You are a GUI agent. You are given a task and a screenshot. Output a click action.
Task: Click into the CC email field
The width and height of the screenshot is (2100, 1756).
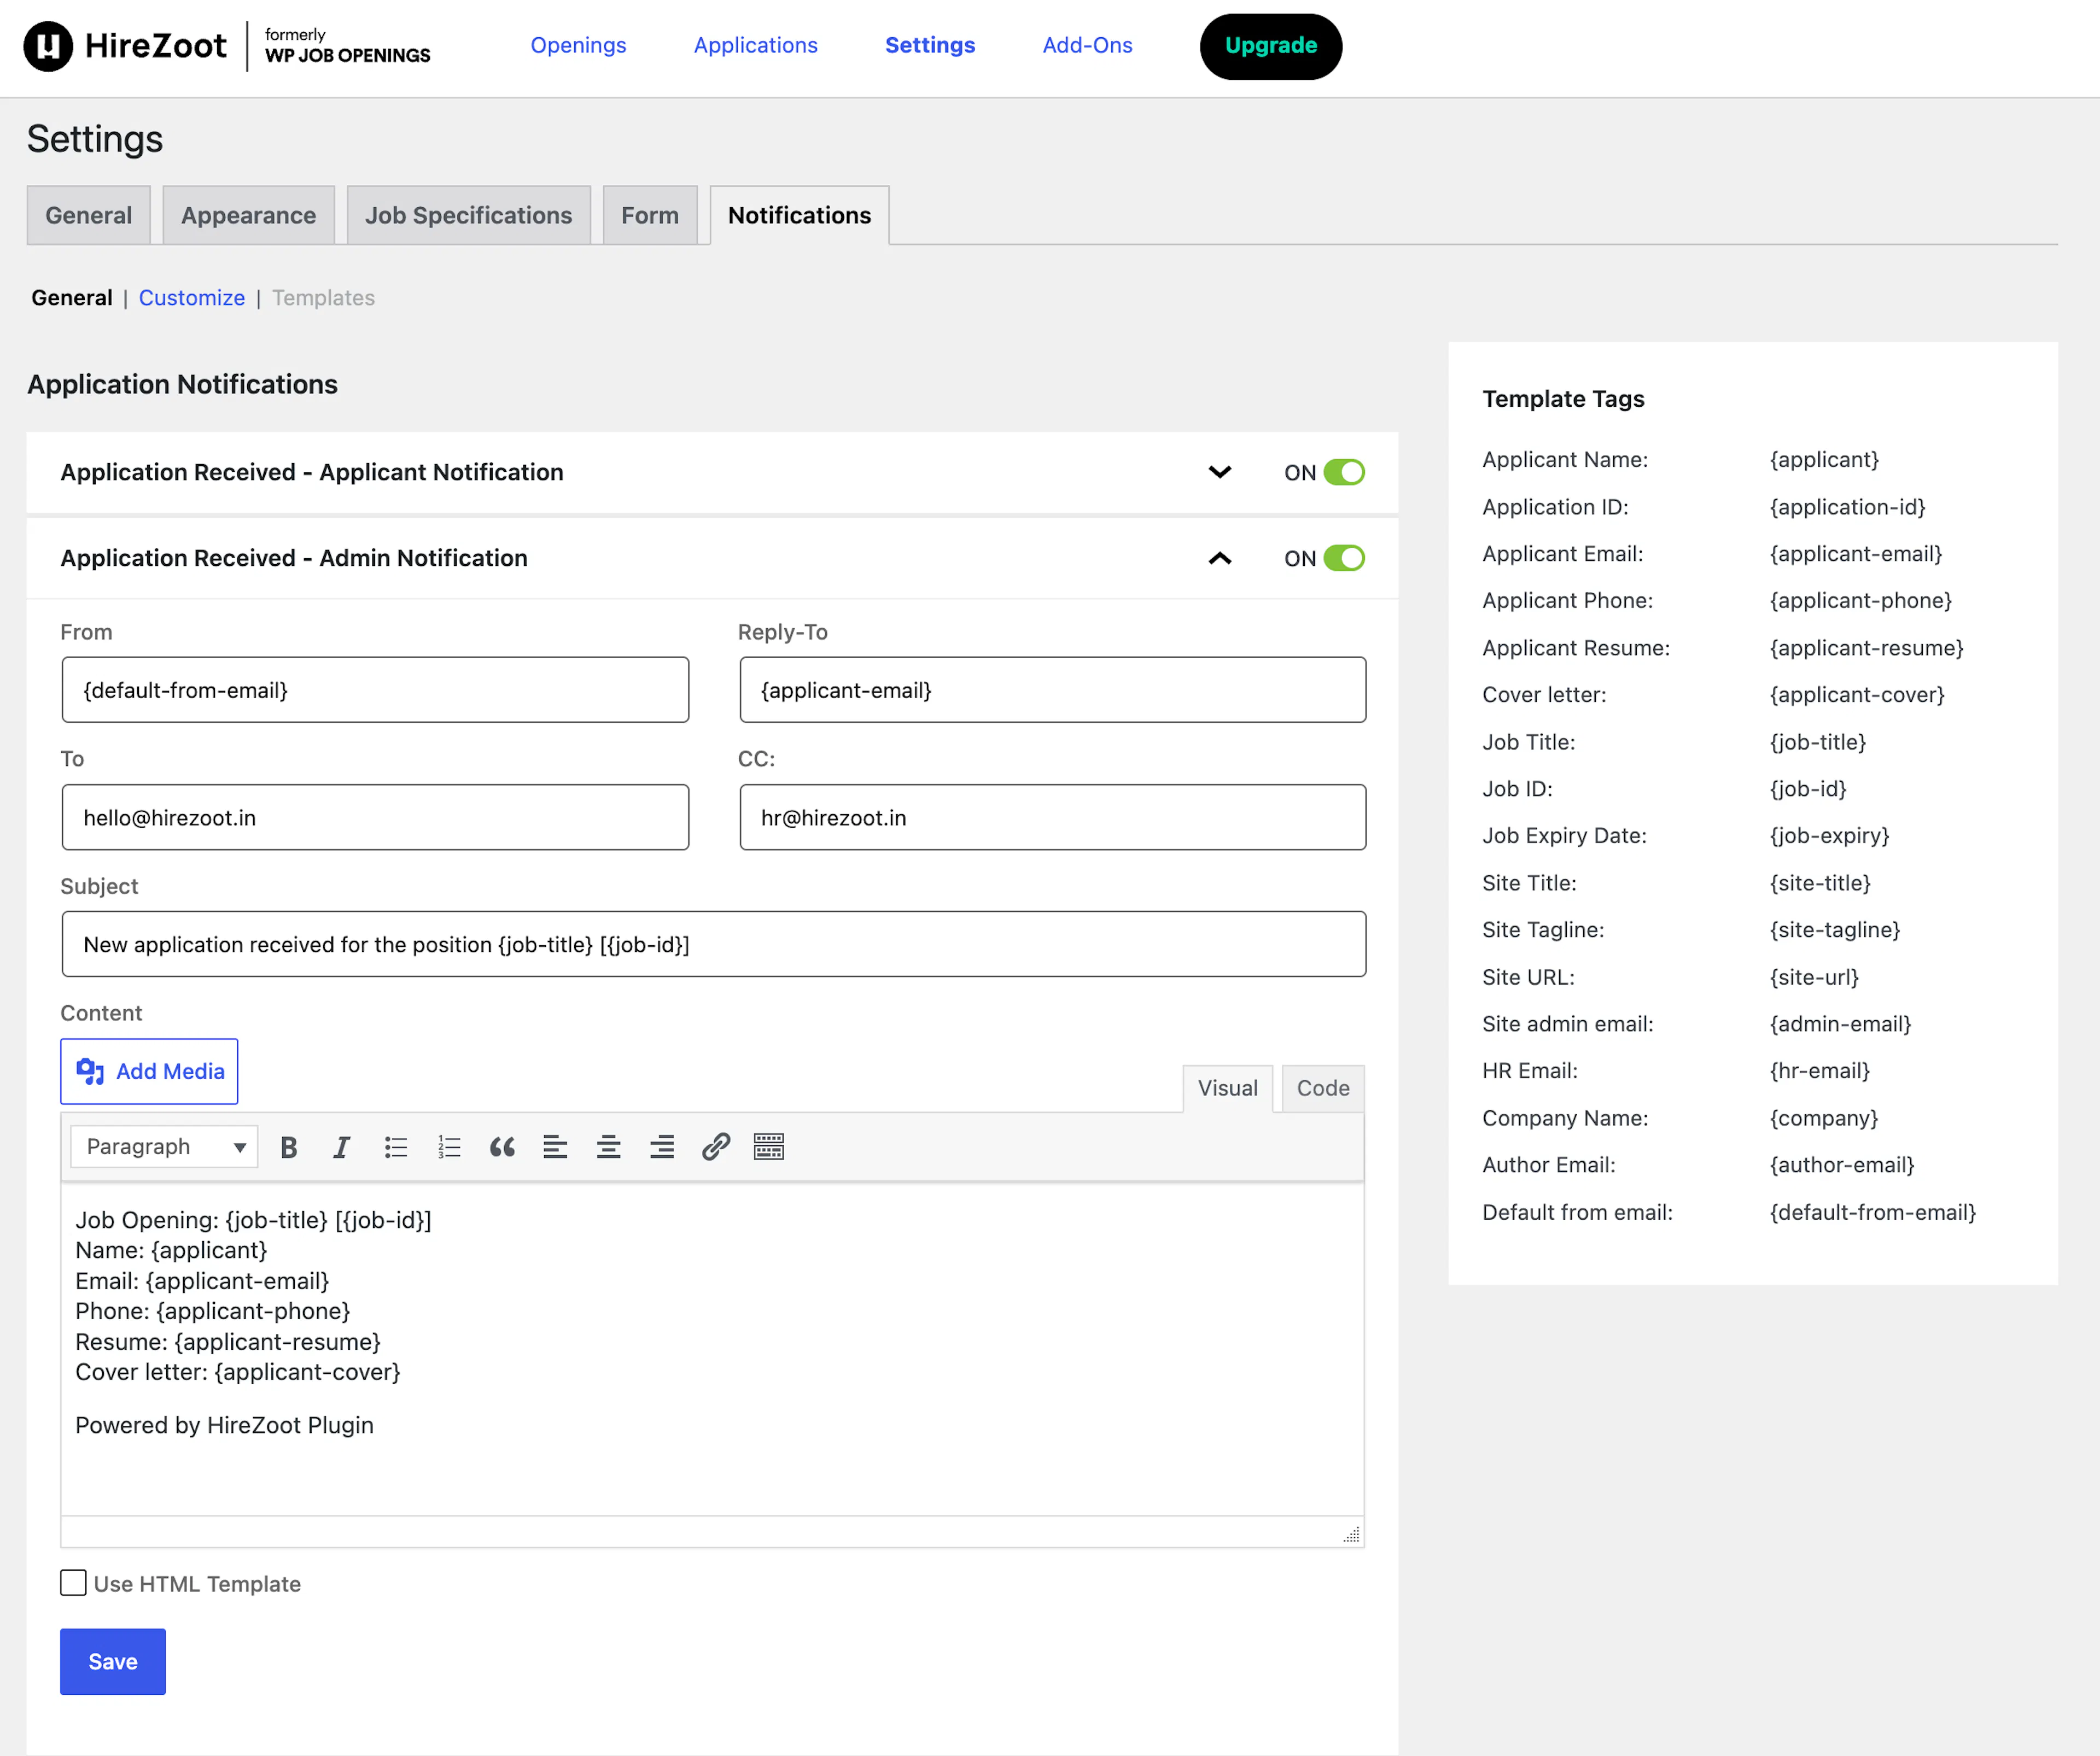tap(1053, 817)
